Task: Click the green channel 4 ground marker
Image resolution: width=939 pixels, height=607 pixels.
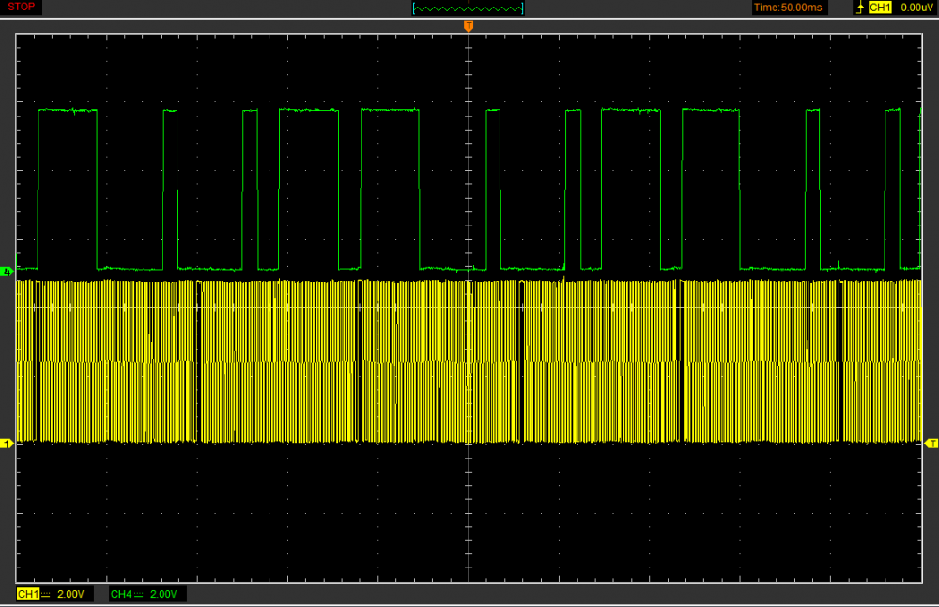Action: pyautogui.click(x=8, y=272)
